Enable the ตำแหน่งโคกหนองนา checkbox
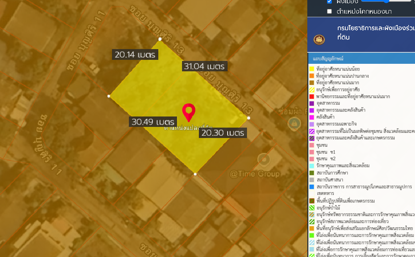The image size is (415, 257). (329, 11)
